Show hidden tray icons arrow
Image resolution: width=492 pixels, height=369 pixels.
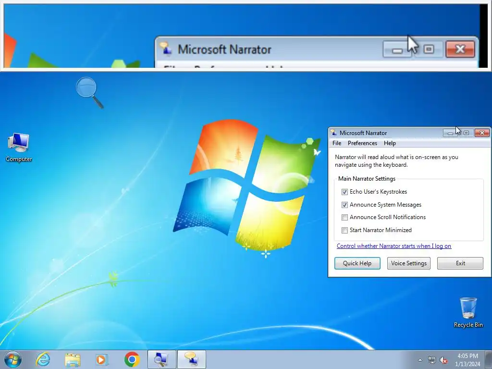[x=420, y=360]
